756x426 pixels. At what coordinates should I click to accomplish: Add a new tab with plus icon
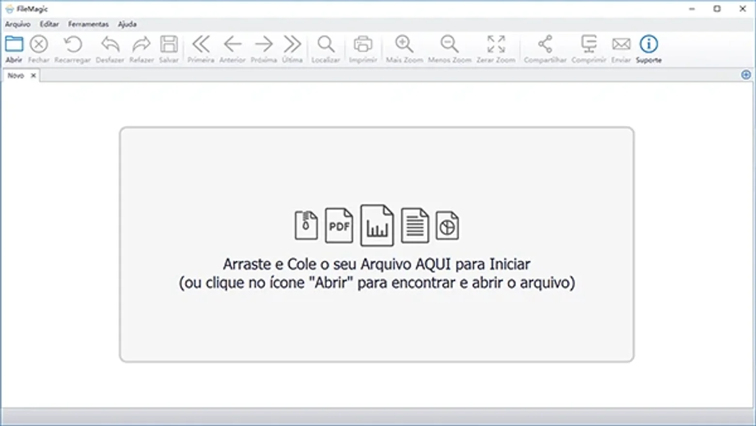(746, 75)
